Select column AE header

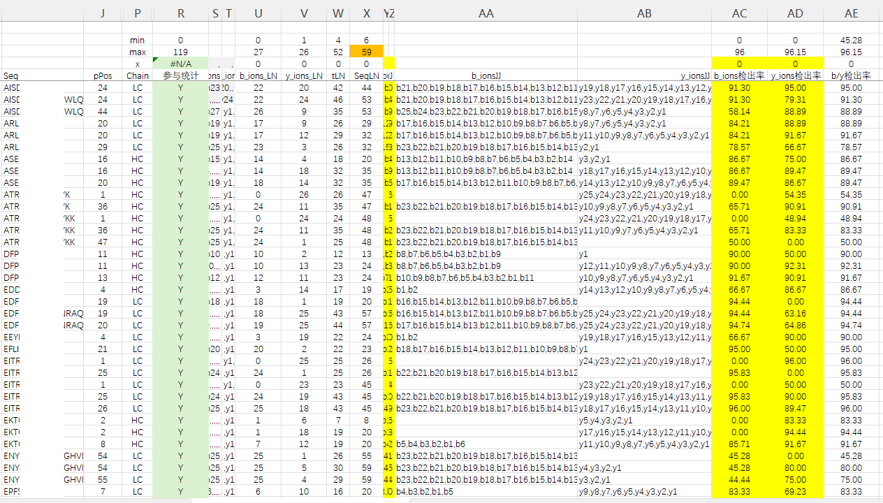[851, 13]
